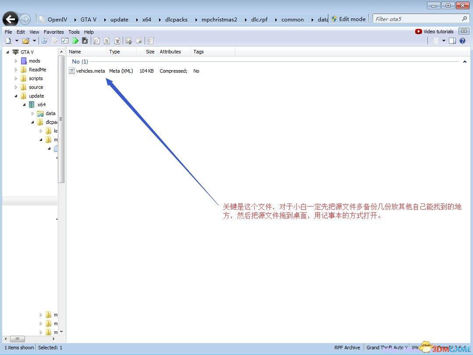
Task: Open the help question mark icon
Action: 462,41
